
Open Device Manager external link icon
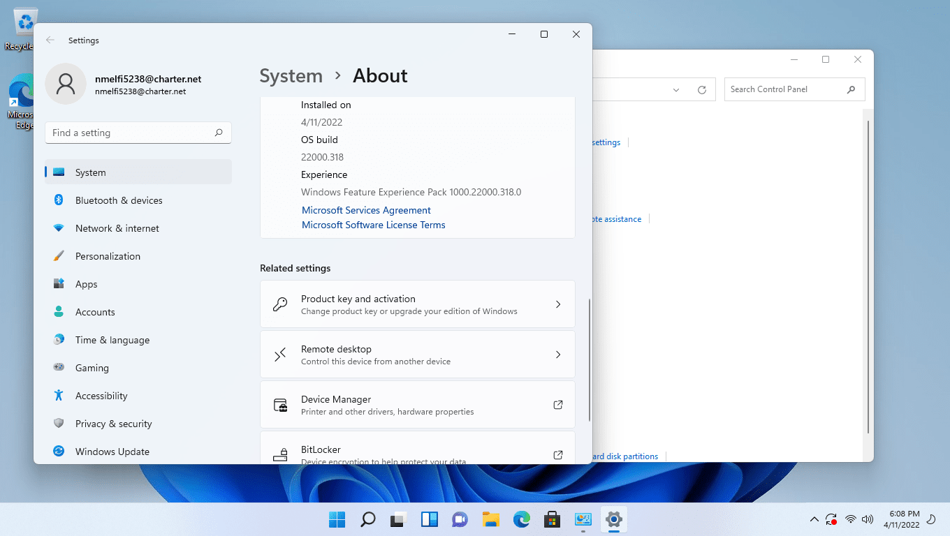[x=558, y=405]
